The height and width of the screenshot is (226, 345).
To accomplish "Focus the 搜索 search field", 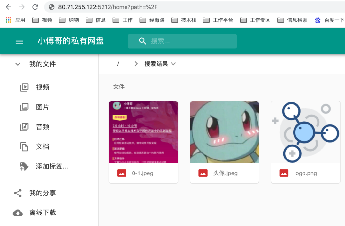I will pos(182,41).
